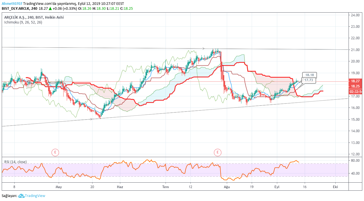Click the TradingView cloud logo icon
The width and height of the screenshot is (364, 201).
pyautogui.click(x=21, y=196)
